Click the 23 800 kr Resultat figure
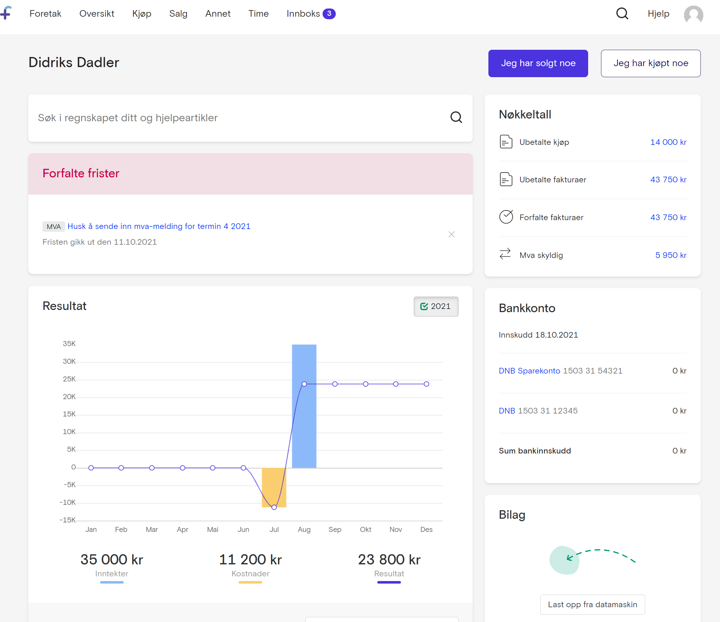Viewport: 720px width, 622px height. (389, 559)
